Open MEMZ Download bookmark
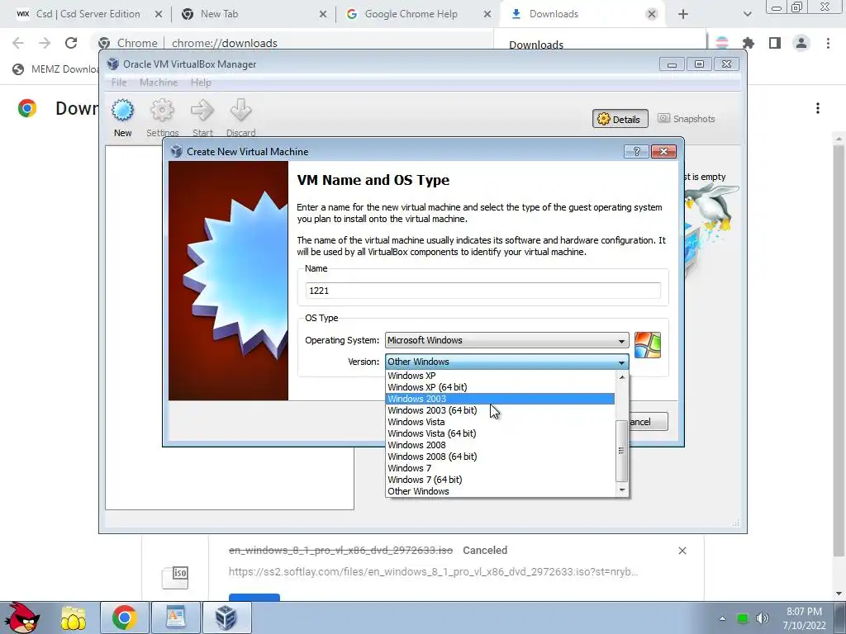Viewport: 846px width, 634px height. [x=56, y=69]
